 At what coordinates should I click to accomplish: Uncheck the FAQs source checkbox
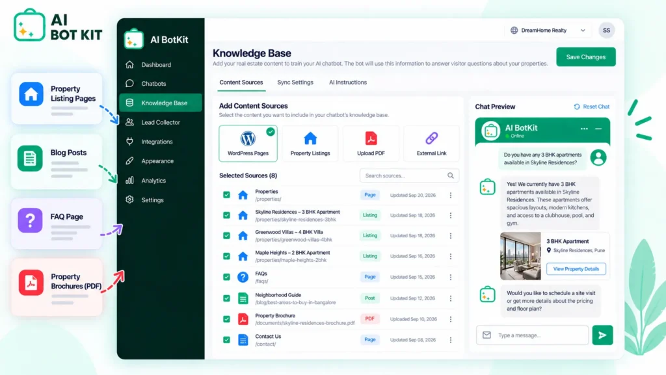pos(226,277)
